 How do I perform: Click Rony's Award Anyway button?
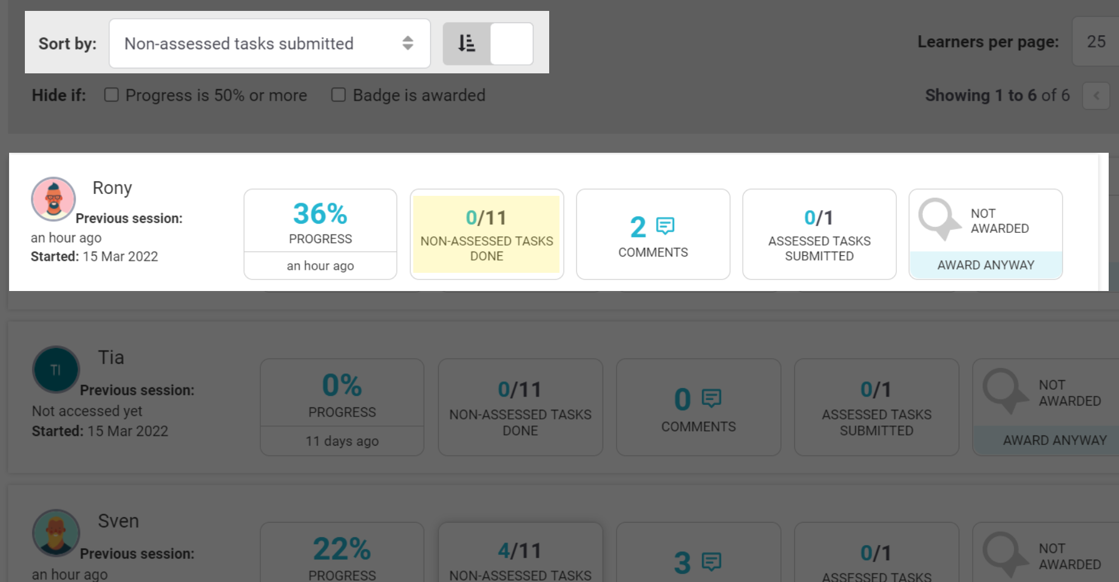(985, 265)
